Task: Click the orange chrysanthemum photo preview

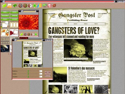Action: 29,22
